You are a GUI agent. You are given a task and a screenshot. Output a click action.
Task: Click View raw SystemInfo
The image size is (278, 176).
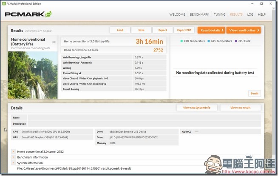tap(197, 108)
